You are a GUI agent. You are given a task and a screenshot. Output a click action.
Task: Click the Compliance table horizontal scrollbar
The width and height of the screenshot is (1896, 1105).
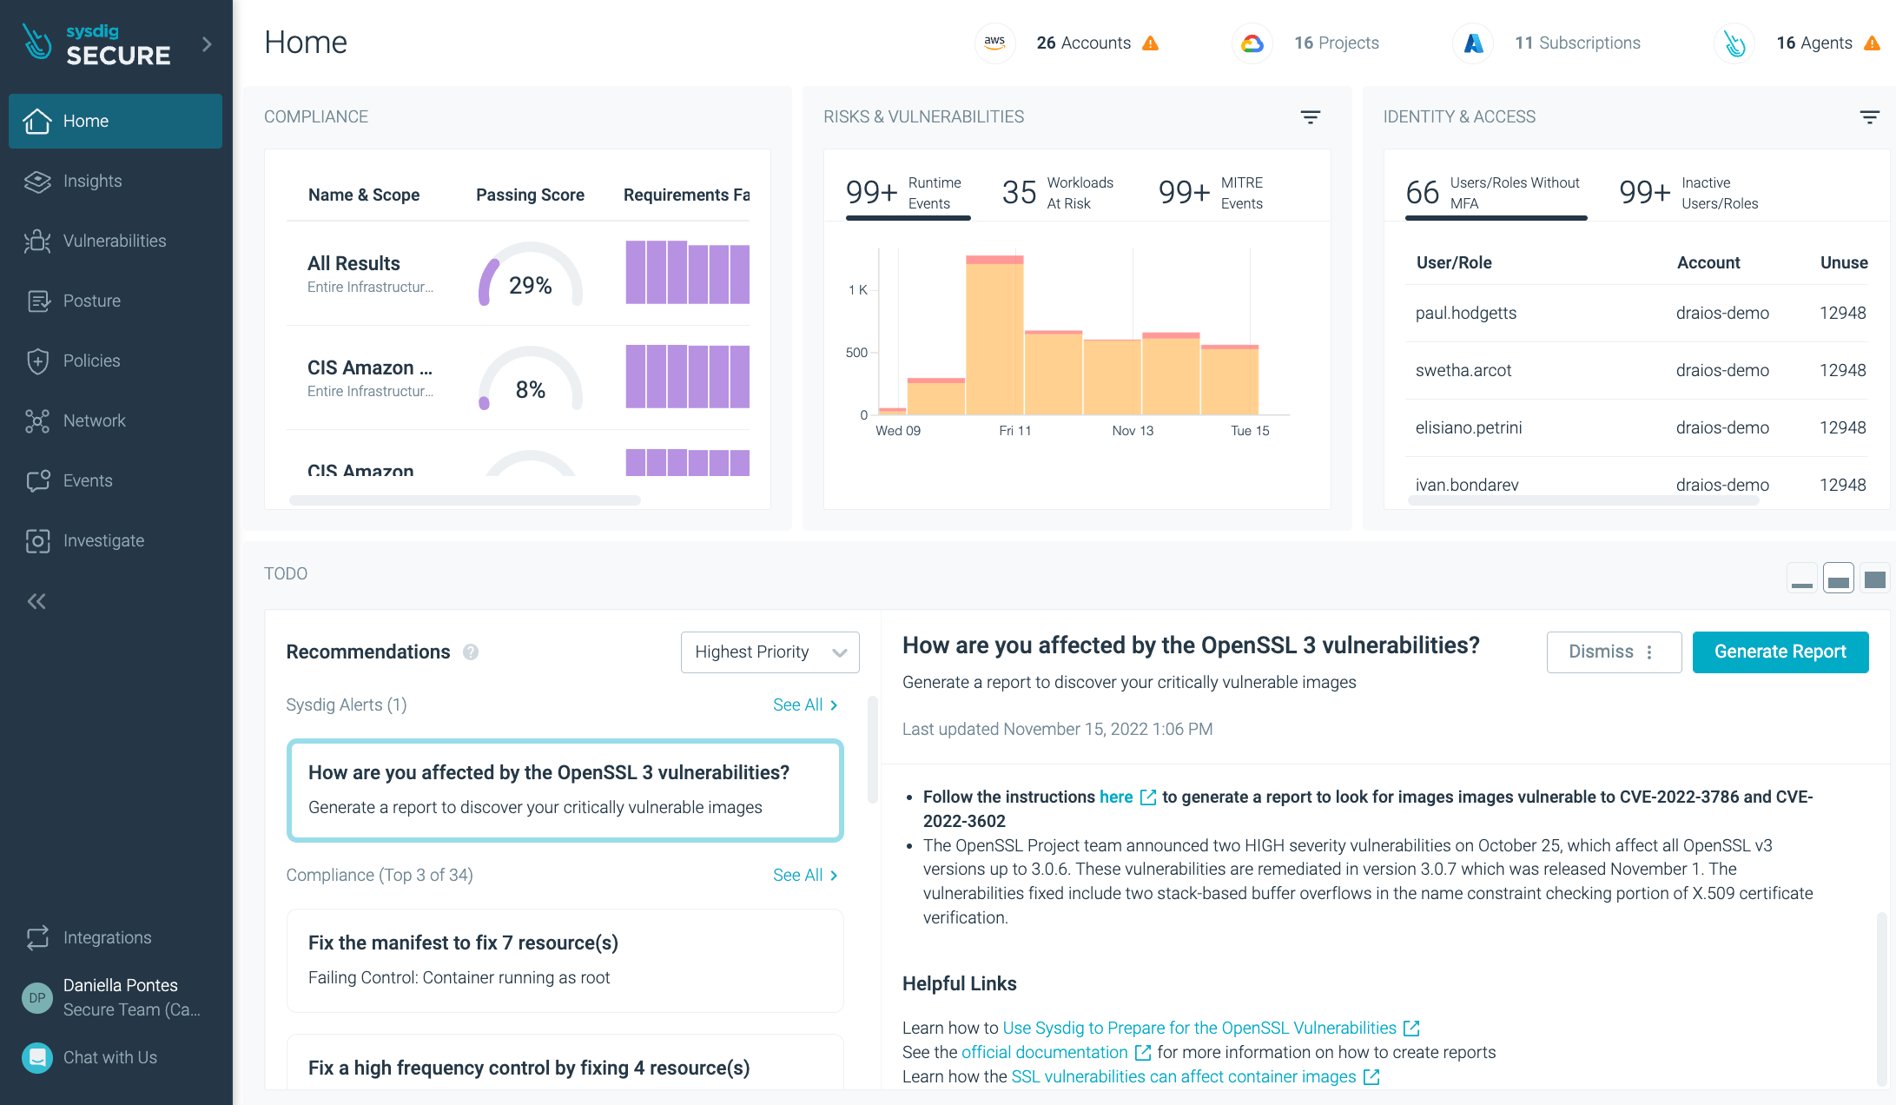465,500
